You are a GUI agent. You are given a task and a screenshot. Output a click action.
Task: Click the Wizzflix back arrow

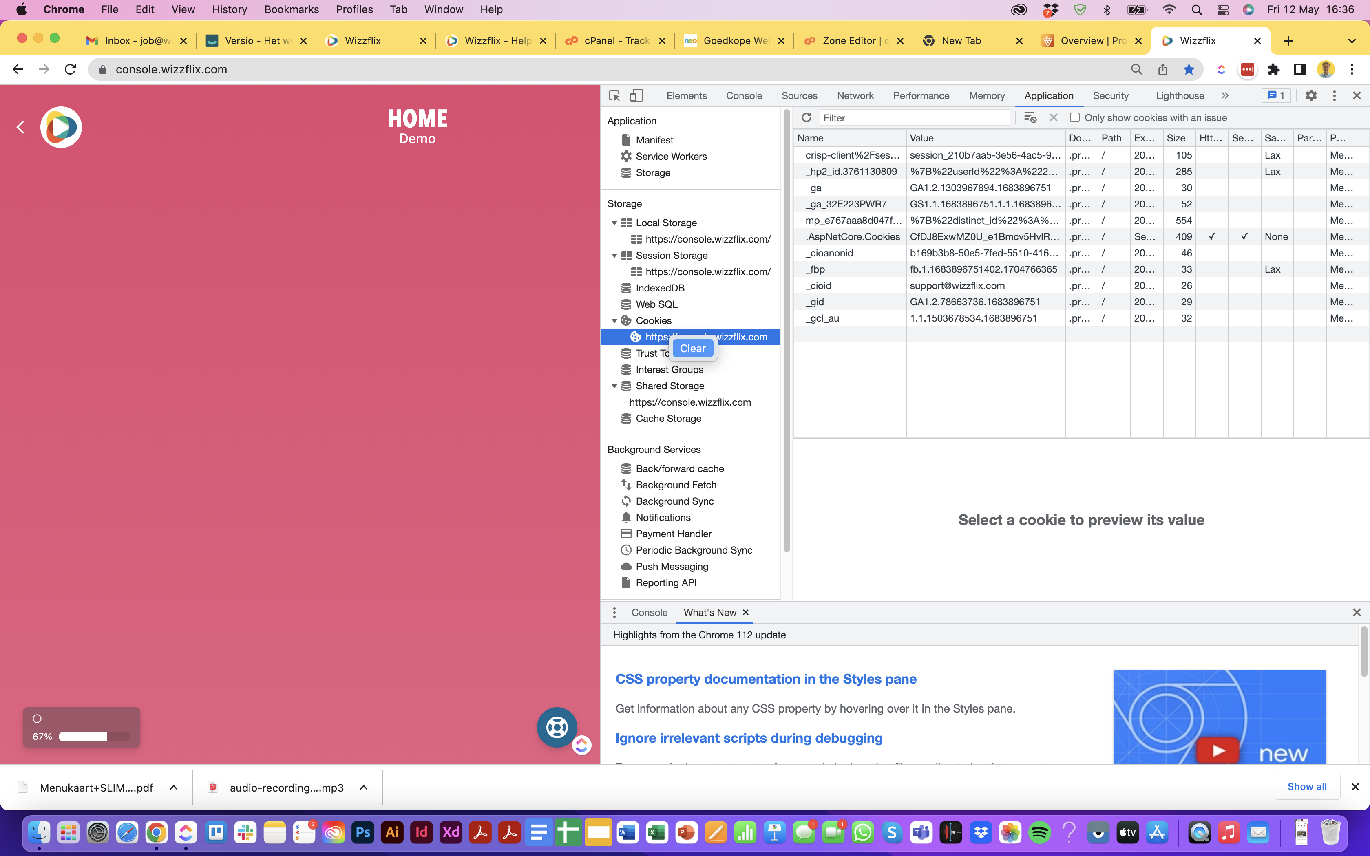(20, 127)
